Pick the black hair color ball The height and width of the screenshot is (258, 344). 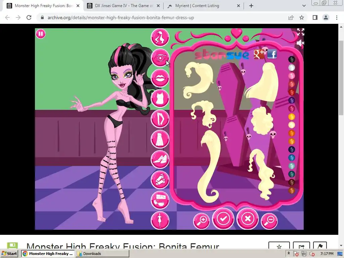coord(292,59)
